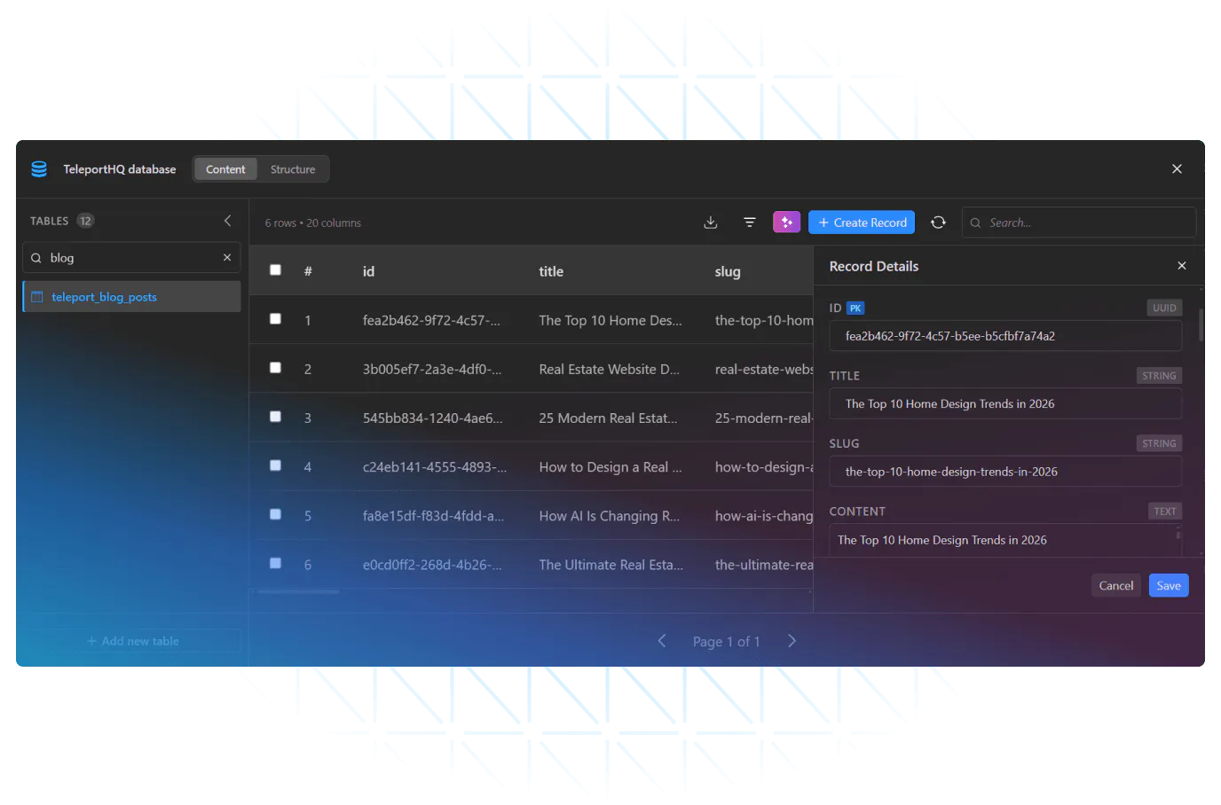Viewport: 1221px width, 805px height.
Task: Collapse the Tables sidebar chevron
Action: click(227, 221)
